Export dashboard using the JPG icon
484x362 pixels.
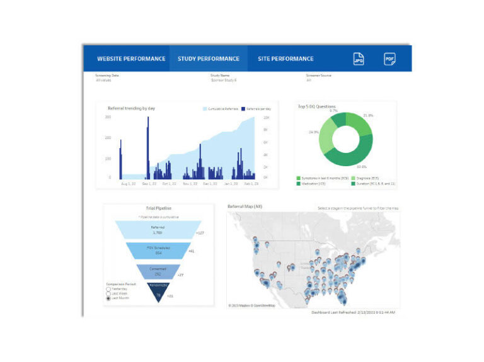pyautogui.click(x=358, y=59)
